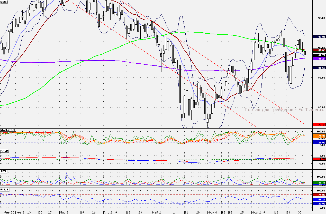Click the dark blue 91.86 price tag
The image size is (326, 214).
(x=319, y=37)
